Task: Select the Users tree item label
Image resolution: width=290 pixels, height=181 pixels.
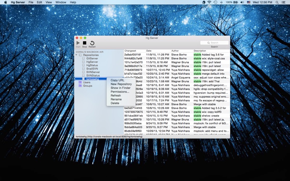Action: pos(87,83)
